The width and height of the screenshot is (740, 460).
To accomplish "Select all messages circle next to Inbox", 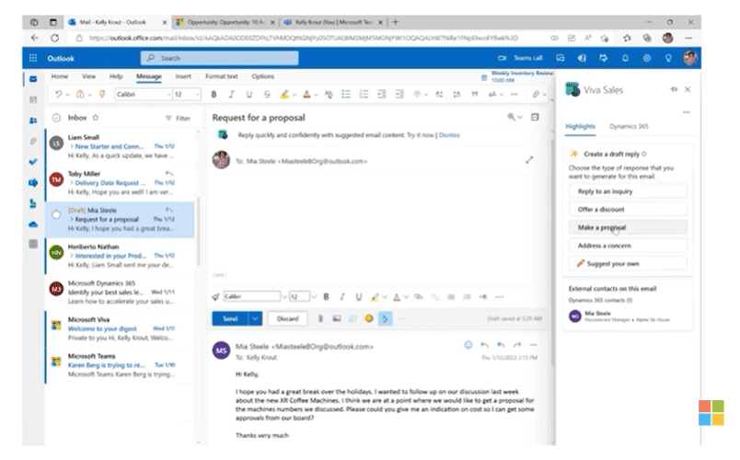I will [56, 118].
